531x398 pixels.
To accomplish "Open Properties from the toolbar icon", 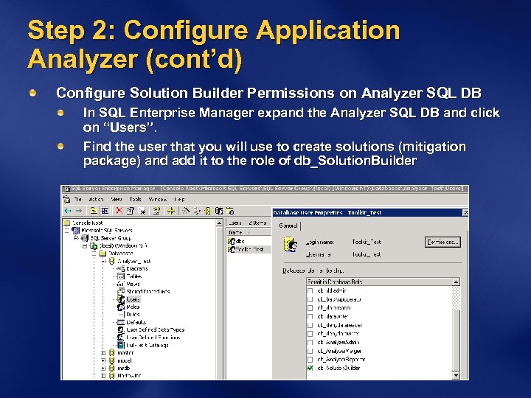I will 130,211.
